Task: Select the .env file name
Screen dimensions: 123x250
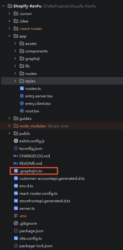Action: pyautogui.click(x=23, y=216)
